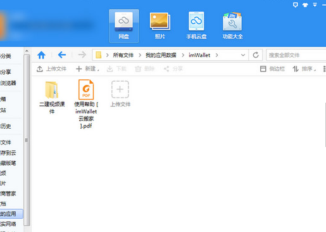The width and height of the screenshot is (326, 232).
Task: Focus the 搜索全部文件 search field
Action: pos(296,55)
